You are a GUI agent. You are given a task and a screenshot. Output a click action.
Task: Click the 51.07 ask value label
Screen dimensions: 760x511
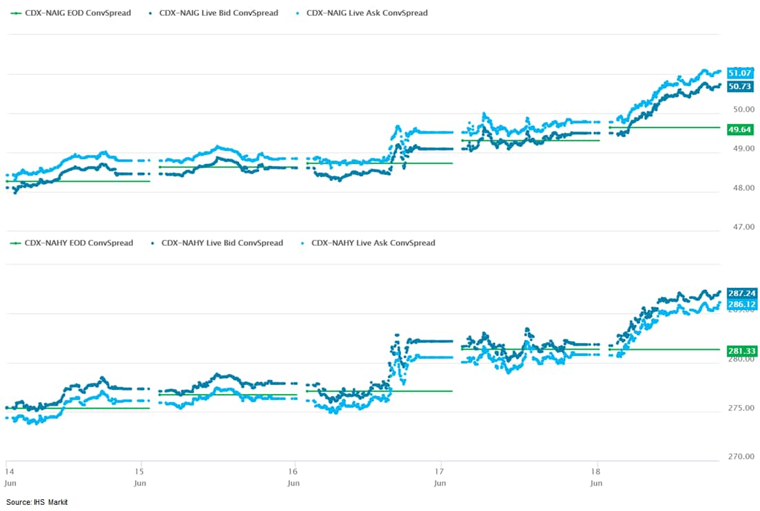[741, 73]
